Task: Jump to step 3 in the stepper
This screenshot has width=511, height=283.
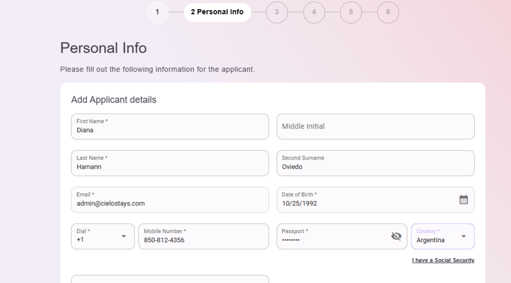Action: point(276,12)
